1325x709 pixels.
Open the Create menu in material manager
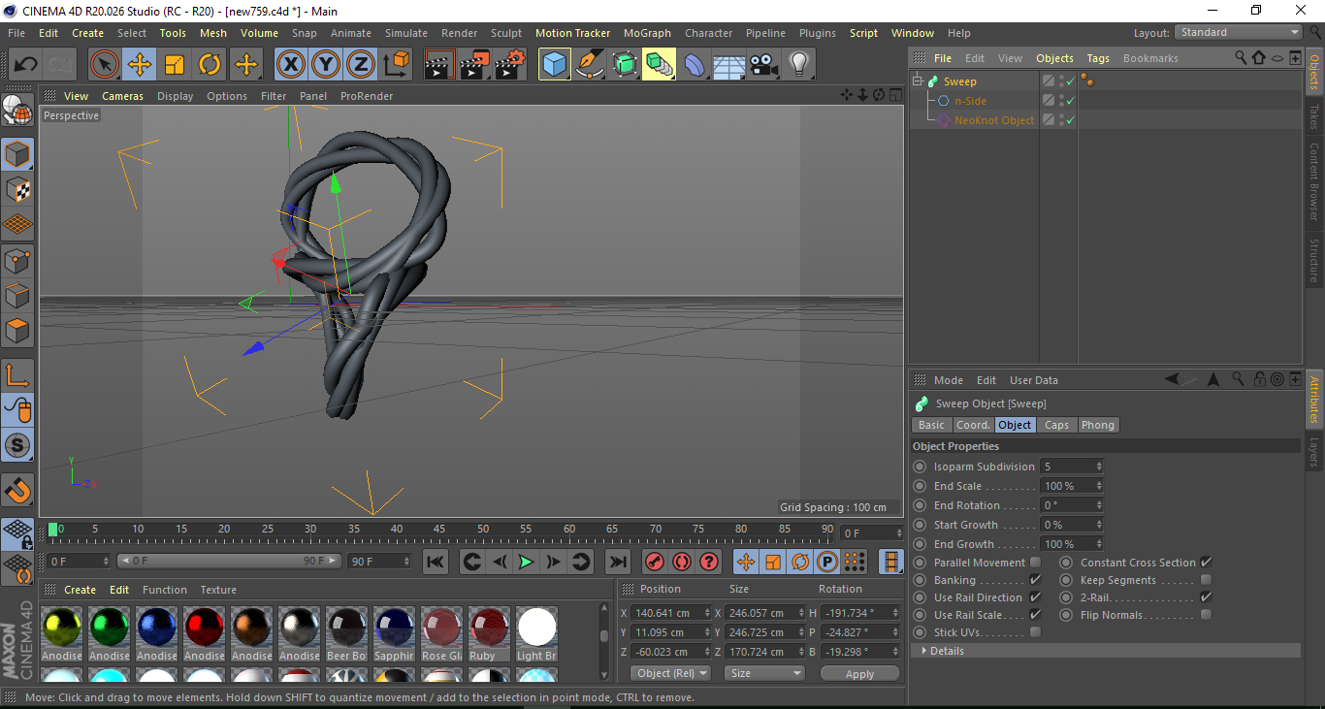click(80, 590)
